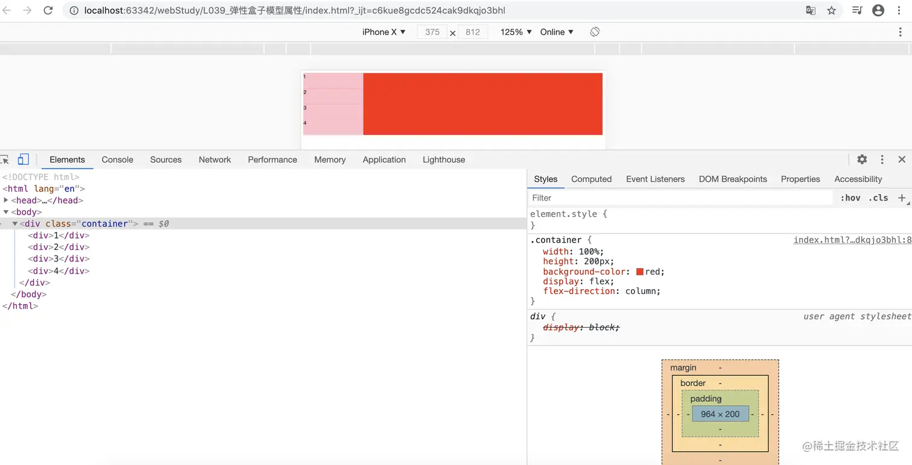Click the display: flex declaration
The image size is (912, 465).
click(578, 281)
